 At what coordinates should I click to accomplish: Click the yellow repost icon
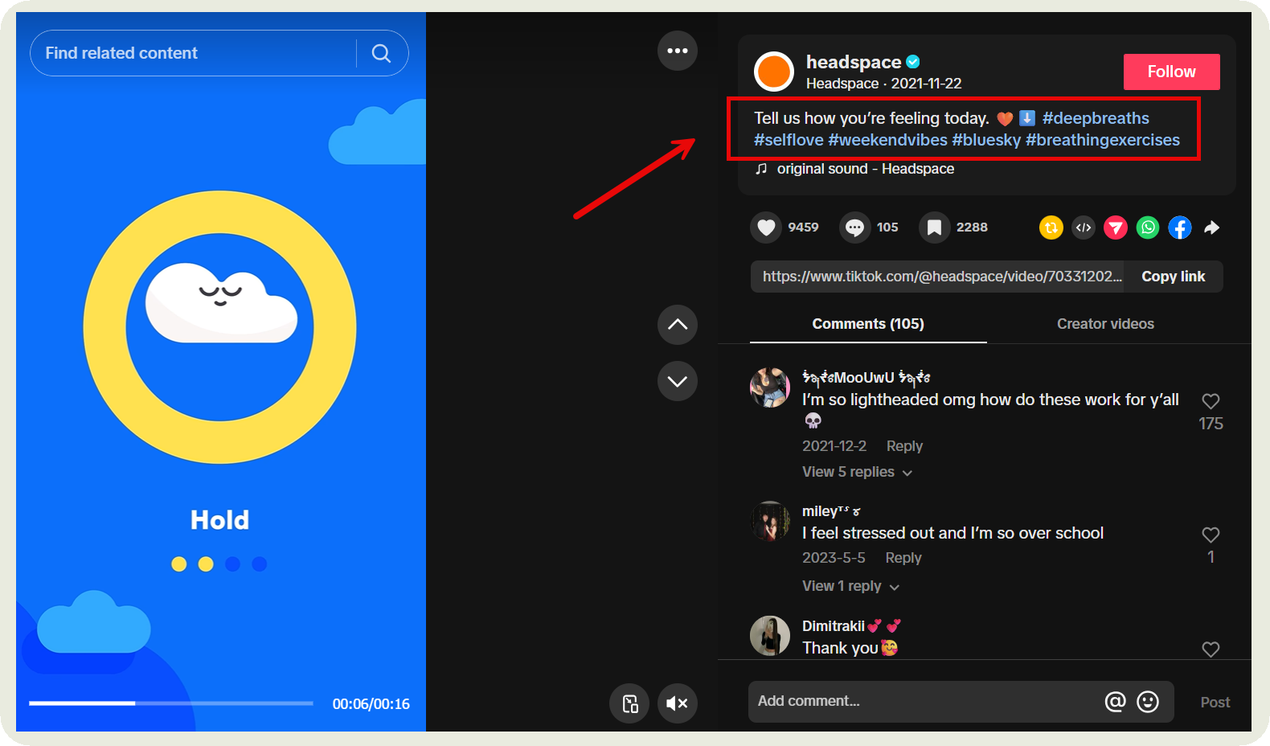[x=1051, y=228]
